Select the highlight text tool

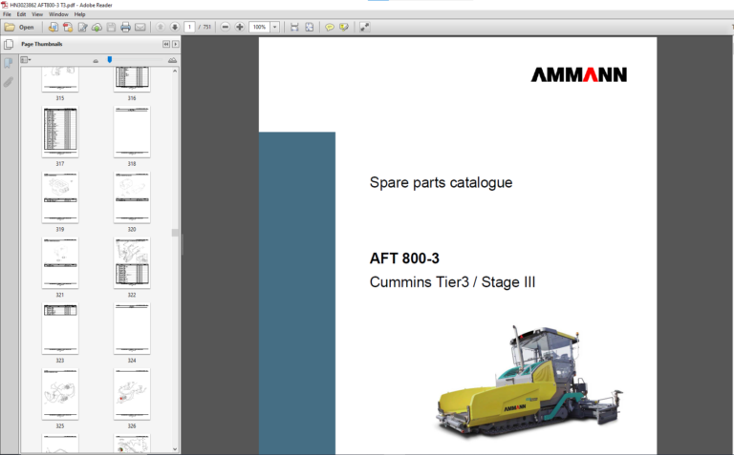tap(343, 27)
